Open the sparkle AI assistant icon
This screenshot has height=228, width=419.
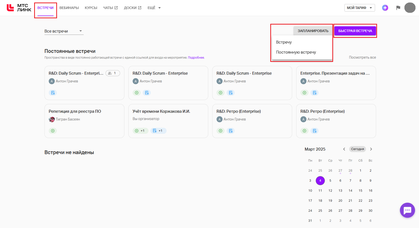point(385,8)
